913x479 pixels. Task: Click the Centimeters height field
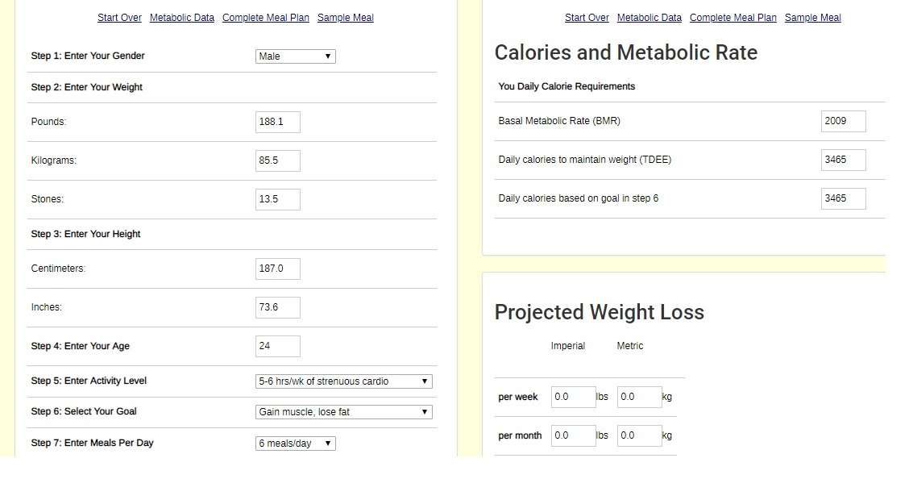(x=277, y=269)
